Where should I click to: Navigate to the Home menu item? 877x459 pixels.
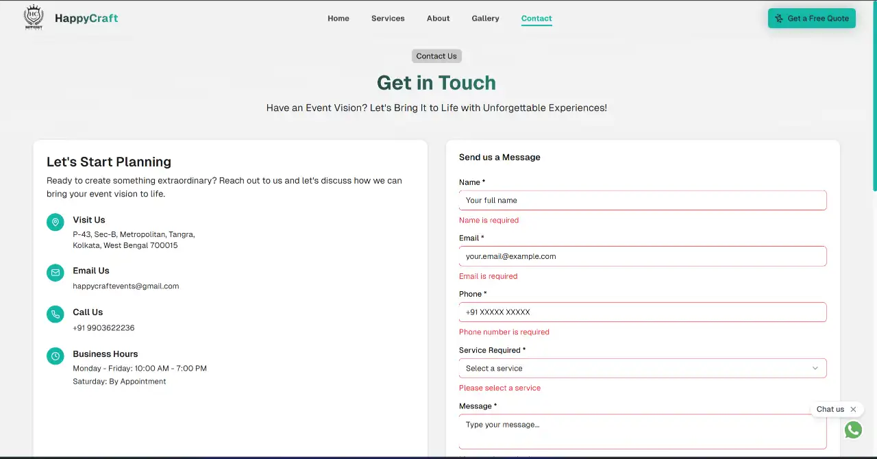pos(338,18)
